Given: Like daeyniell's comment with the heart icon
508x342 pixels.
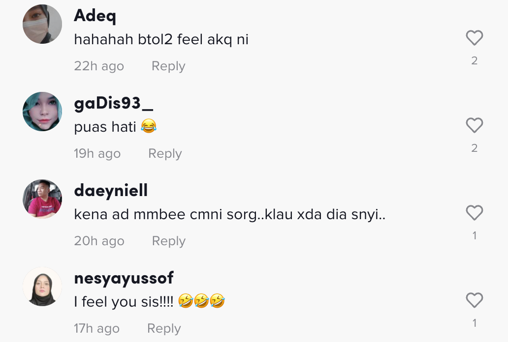Looking at the screenshot, I should click(474, 213).
